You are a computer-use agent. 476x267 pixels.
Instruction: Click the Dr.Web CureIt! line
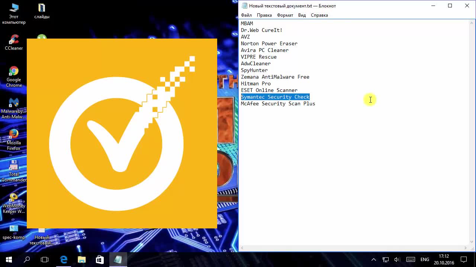coord(261,30)
